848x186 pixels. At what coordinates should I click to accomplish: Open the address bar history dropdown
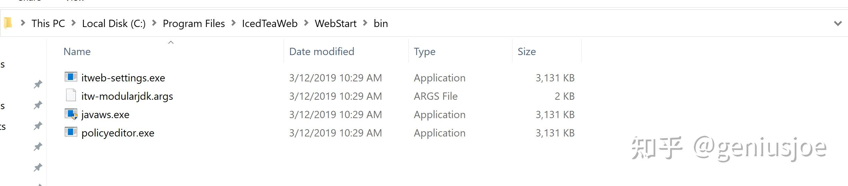click(x=838, y=24)
